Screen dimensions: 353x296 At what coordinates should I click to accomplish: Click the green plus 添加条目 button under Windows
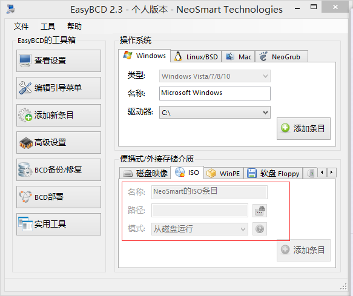(303, 128)
